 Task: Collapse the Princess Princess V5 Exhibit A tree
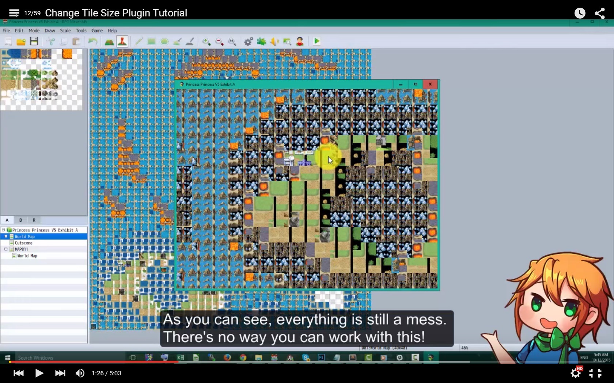coord(3,230)
